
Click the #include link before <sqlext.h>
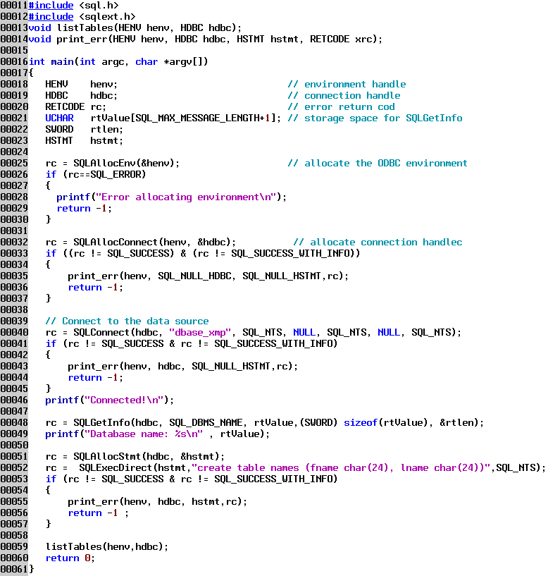(x=51, y=17)
